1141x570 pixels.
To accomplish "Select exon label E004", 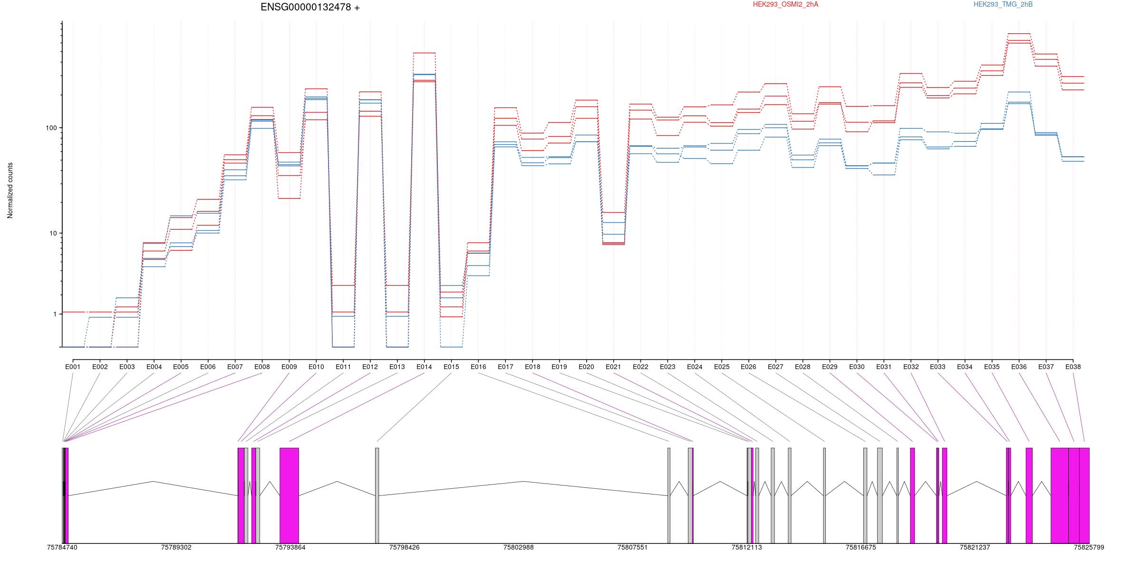I will click(154, 367).
